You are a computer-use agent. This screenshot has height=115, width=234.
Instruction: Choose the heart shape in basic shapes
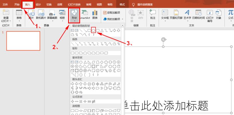click(102, 70)
